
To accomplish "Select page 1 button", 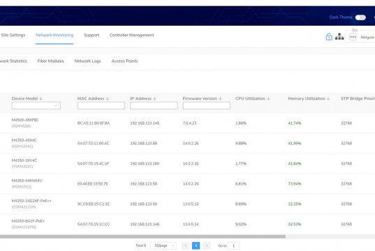I will [196, 245].
